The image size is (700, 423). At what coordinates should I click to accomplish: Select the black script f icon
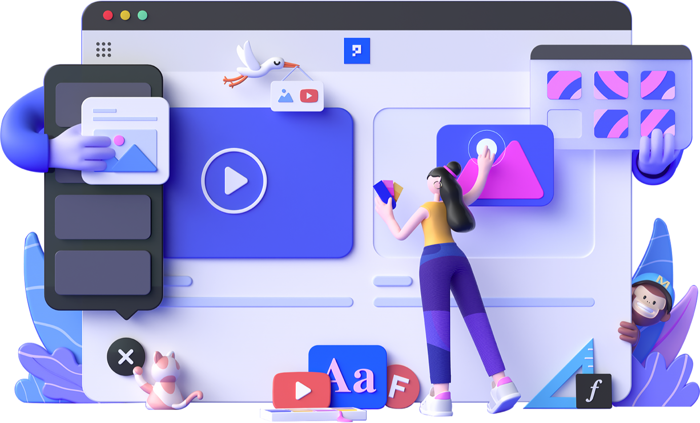click(594, 391)
